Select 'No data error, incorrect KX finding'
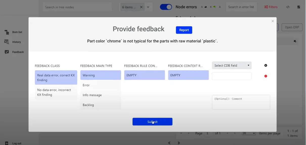This screenshot has width=306, height=145. click(x=56, y=92)
